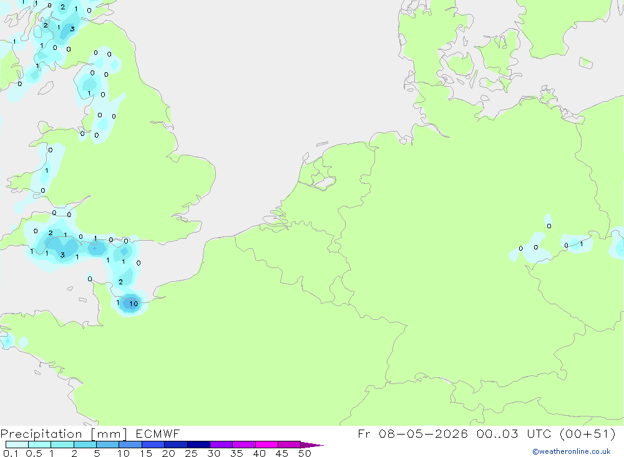Click the purple arrow above 50 in legend
The height and width of the screenshot is (457, 624).
point(311,445)
